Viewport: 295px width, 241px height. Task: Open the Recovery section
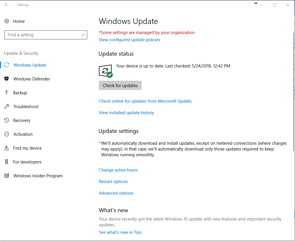tap(22, 120)
